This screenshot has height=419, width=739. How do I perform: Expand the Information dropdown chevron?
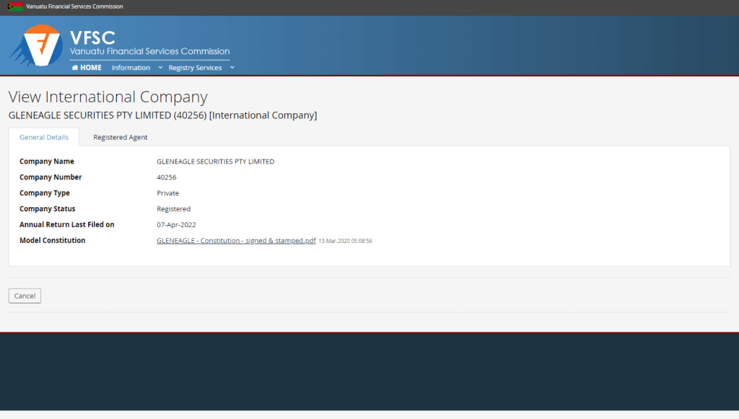160,67
